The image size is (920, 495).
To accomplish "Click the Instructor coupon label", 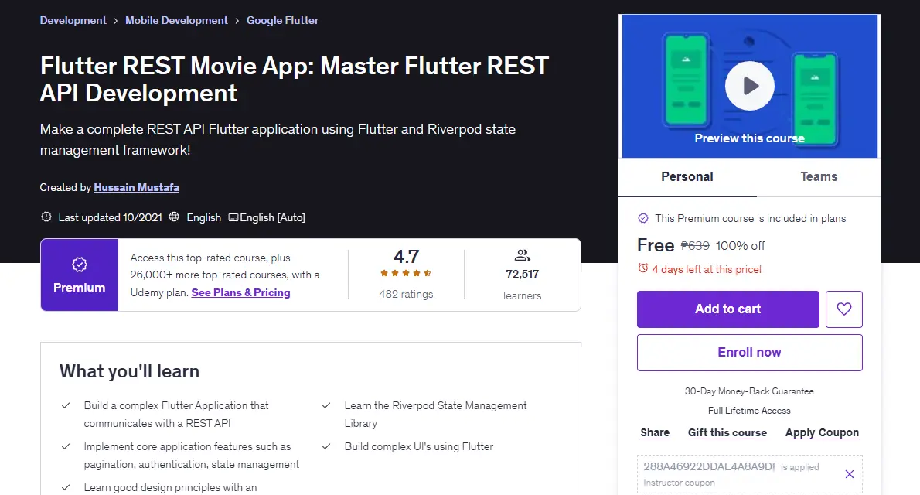I will [x=679, y=483].
